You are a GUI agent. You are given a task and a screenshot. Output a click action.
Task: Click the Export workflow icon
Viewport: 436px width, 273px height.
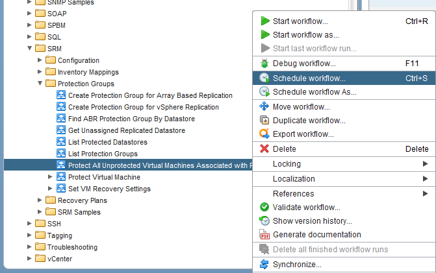point(264,134)
